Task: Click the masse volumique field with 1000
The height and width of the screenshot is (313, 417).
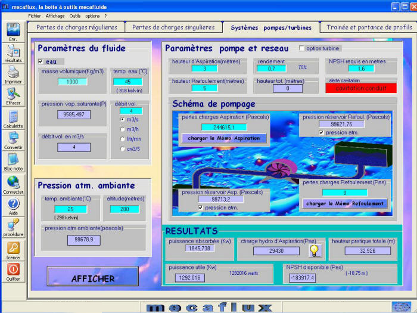Action: 72,82
